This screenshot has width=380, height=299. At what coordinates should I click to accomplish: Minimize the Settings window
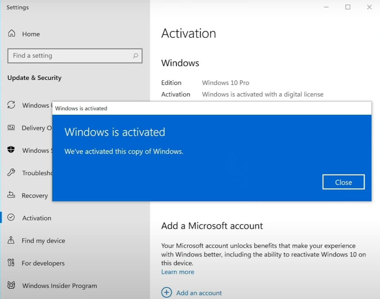point(326,7)
